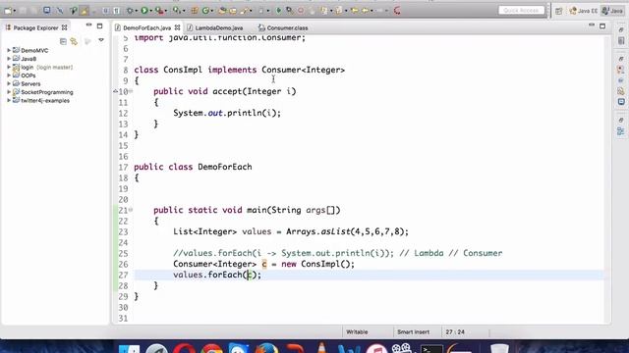629x353 pixels.
Task: Click the Run Last Tool toolbar icon
Action: point(159,11)
